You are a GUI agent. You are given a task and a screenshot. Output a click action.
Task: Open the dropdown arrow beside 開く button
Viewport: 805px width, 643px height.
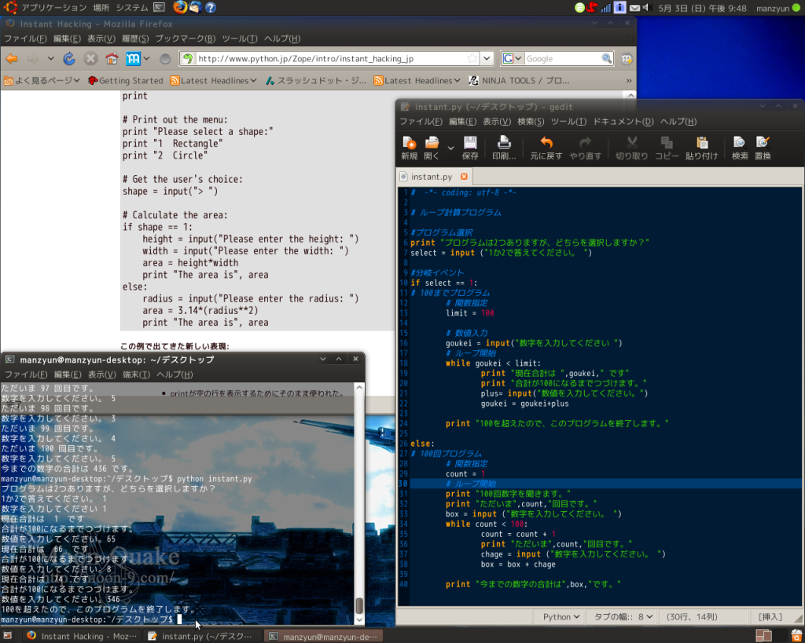(450, 147)
